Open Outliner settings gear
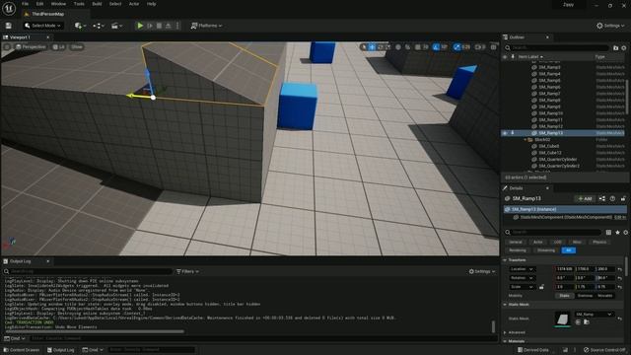 click(x=624, y=48)
